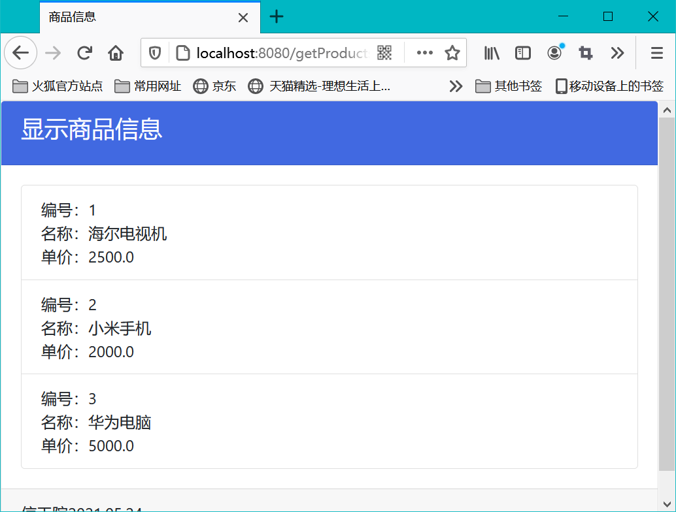Open the 火狐官方站点 bookmark folder
Screen dimensions: 676x512
coord(58,86)
